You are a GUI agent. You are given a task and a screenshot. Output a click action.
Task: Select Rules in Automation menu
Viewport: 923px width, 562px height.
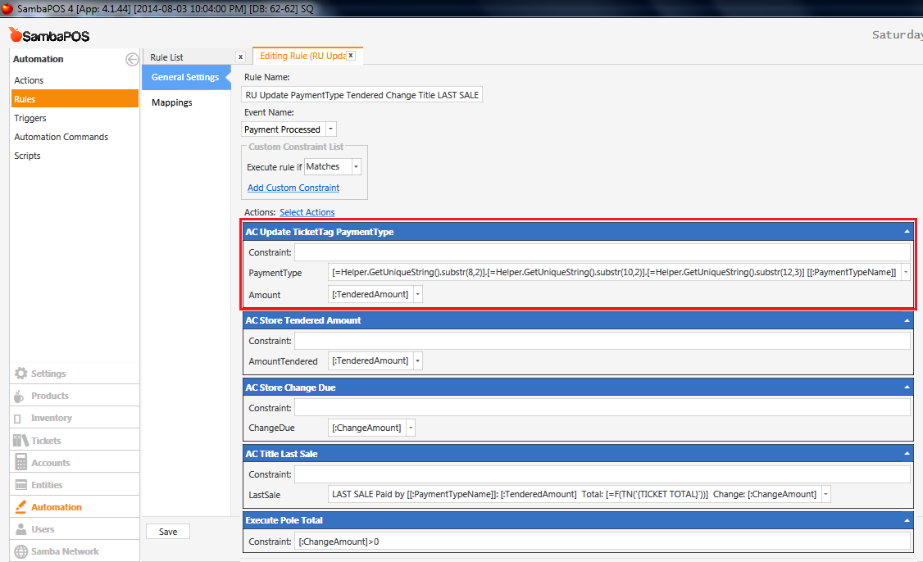tap(75, 99)
